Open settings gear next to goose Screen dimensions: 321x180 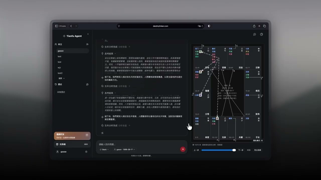(x=86, y=152)
